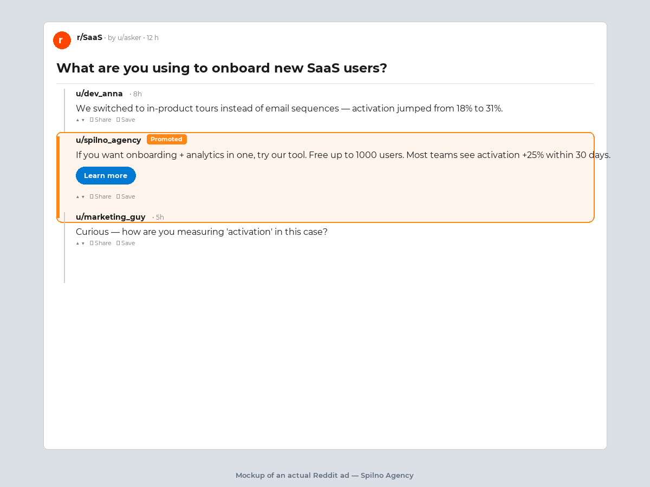Upvote u/marketing_guy's comment

[77, 243]
